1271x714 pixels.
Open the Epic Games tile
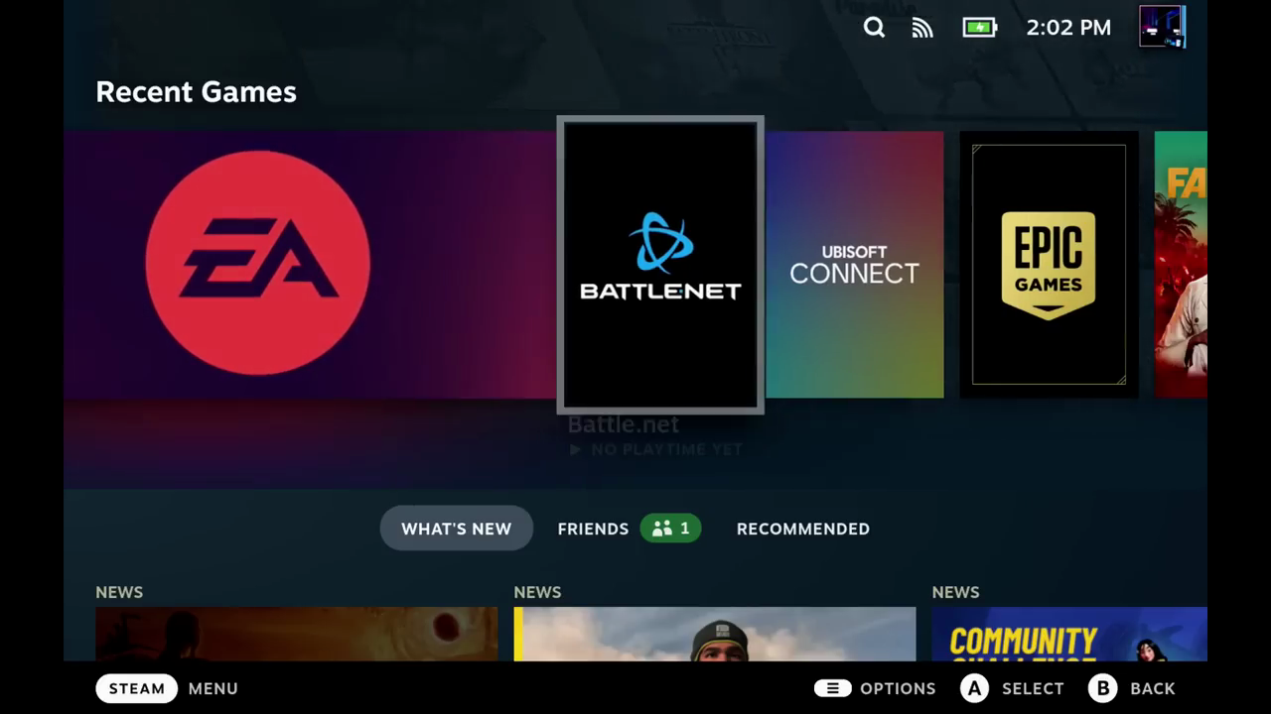point(1049,265)
